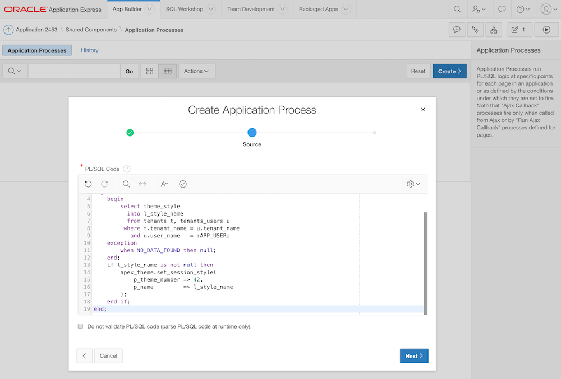
Task: Adjust font size via the A·· editor icon
Action: pos(164,184)
